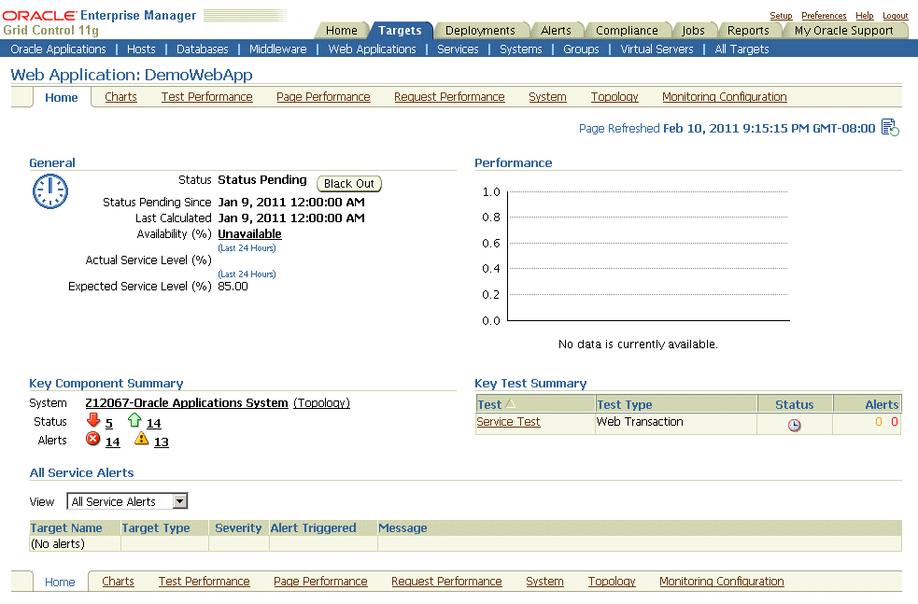Open top Monitoring Configuration tab
The height and width of the screenshot is (604, 918).
point(724,96)
